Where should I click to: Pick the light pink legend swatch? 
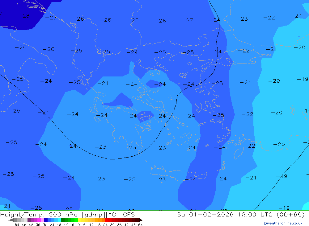(x=42, y=220)
